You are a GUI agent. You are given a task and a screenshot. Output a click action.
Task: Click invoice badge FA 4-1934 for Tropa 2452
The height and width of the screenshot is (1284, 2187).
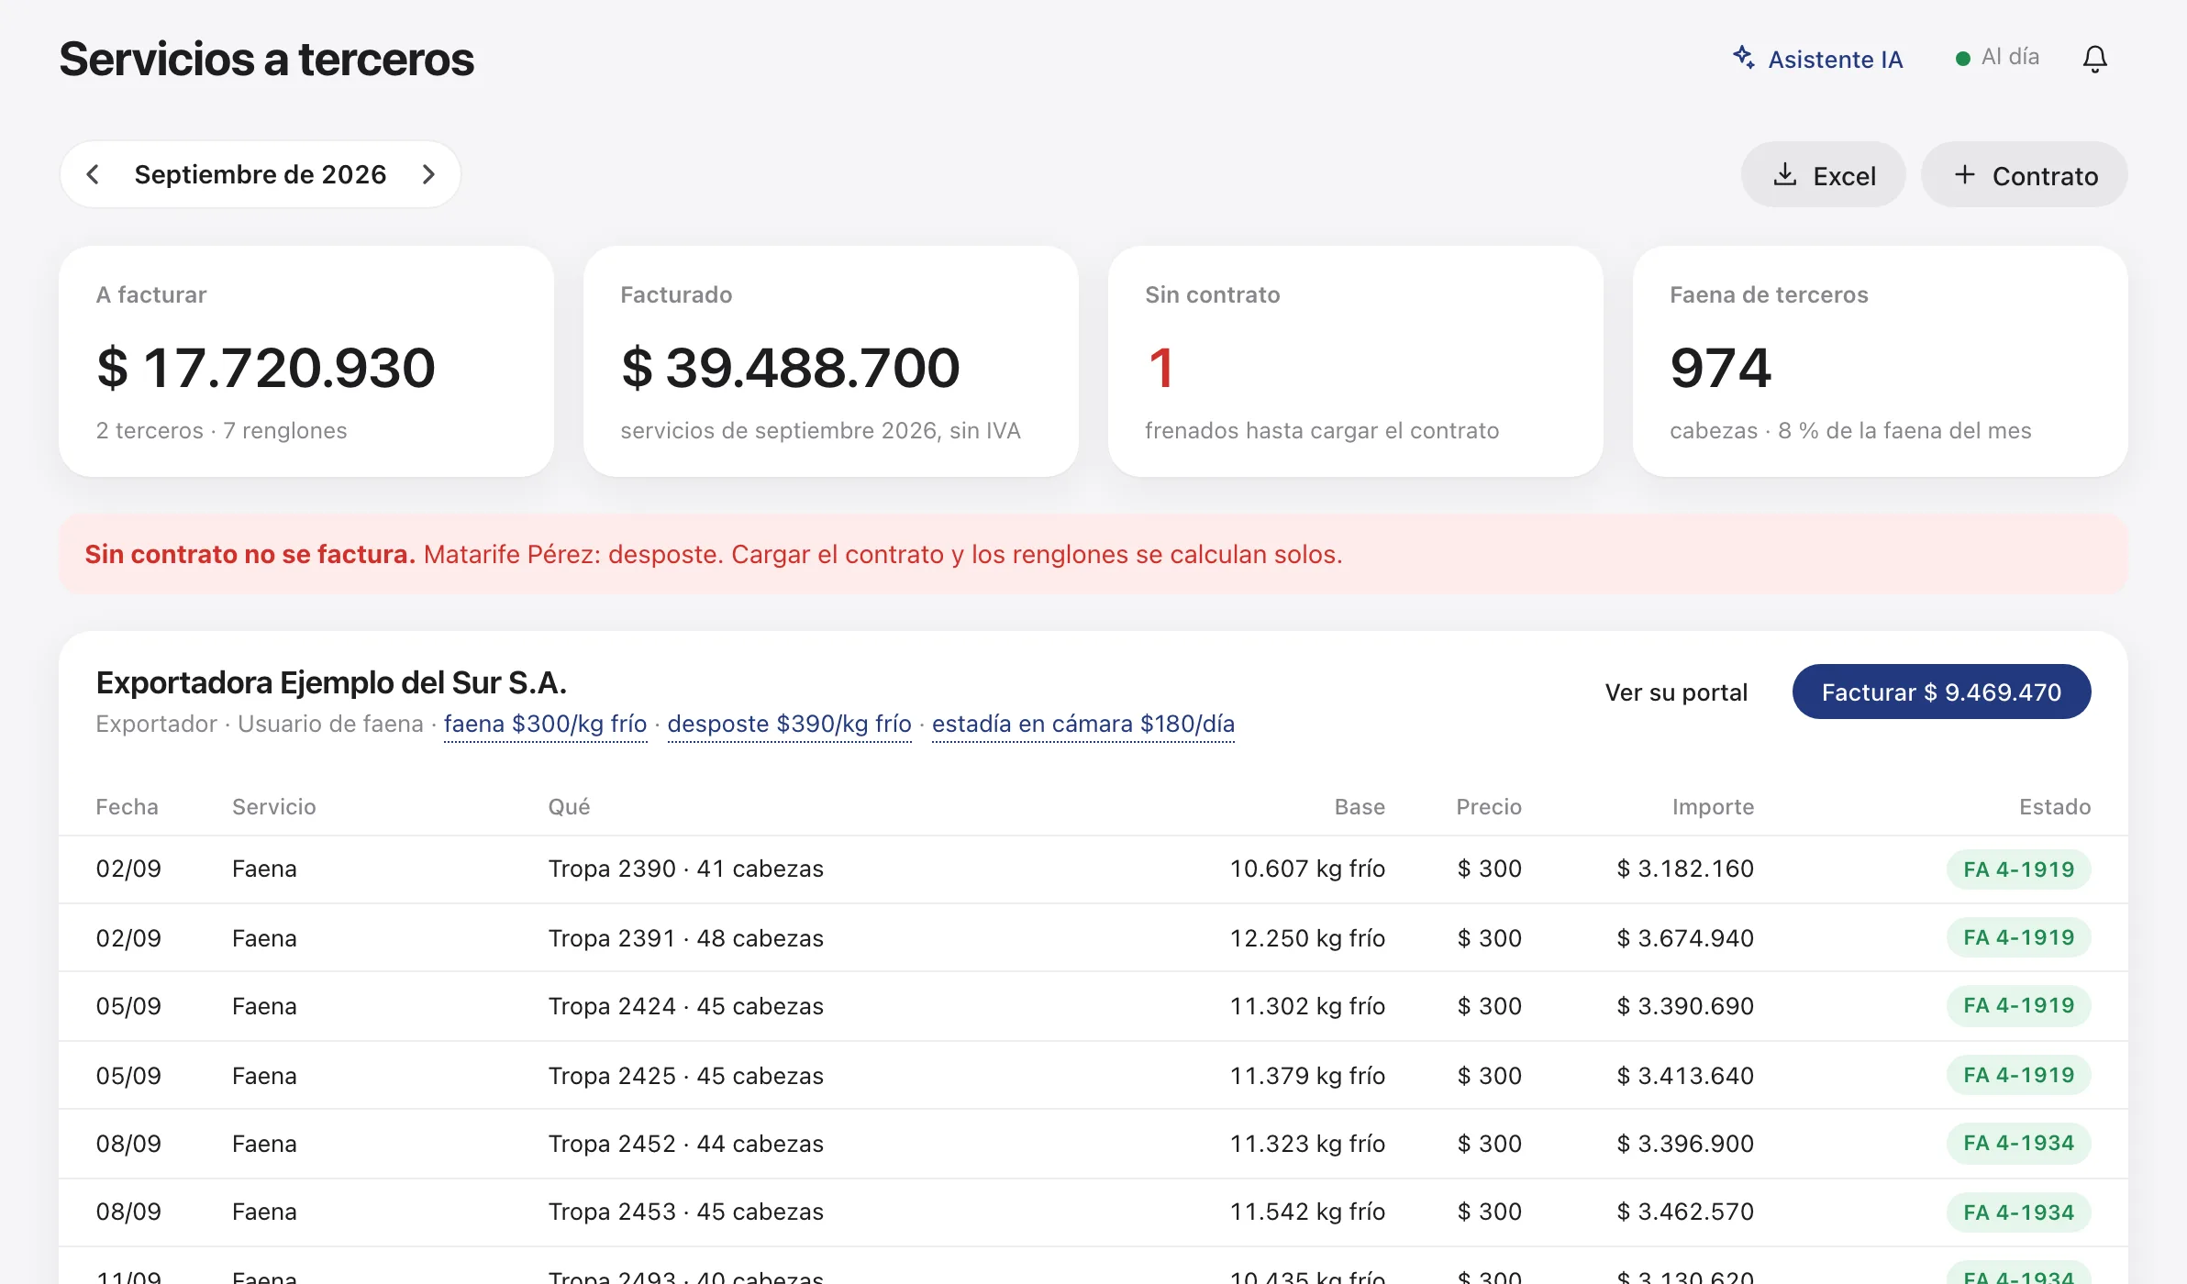(2018, 1143)
